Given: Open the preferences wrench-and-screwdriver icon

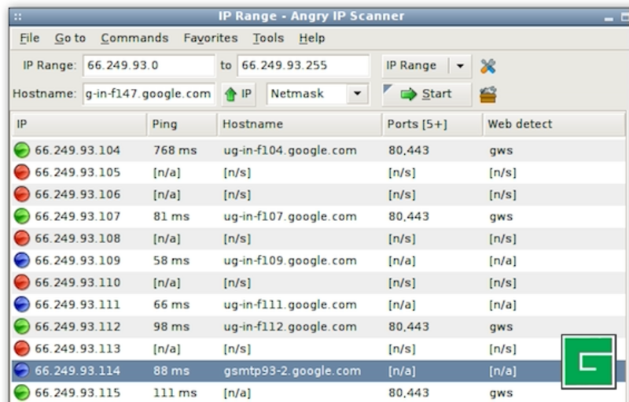Looking at the screenshot, I should pyautogui.click(x=487, y=66).
